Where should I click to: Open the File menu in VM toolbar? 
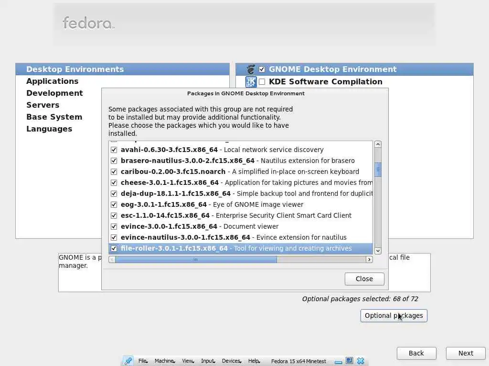(x=143, y=361)
